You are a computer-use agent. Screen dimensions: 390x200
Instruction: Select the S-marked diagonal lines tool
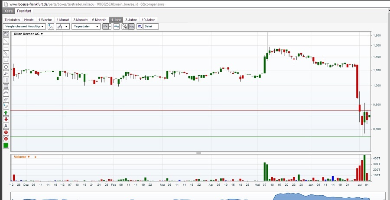(6, 106)
